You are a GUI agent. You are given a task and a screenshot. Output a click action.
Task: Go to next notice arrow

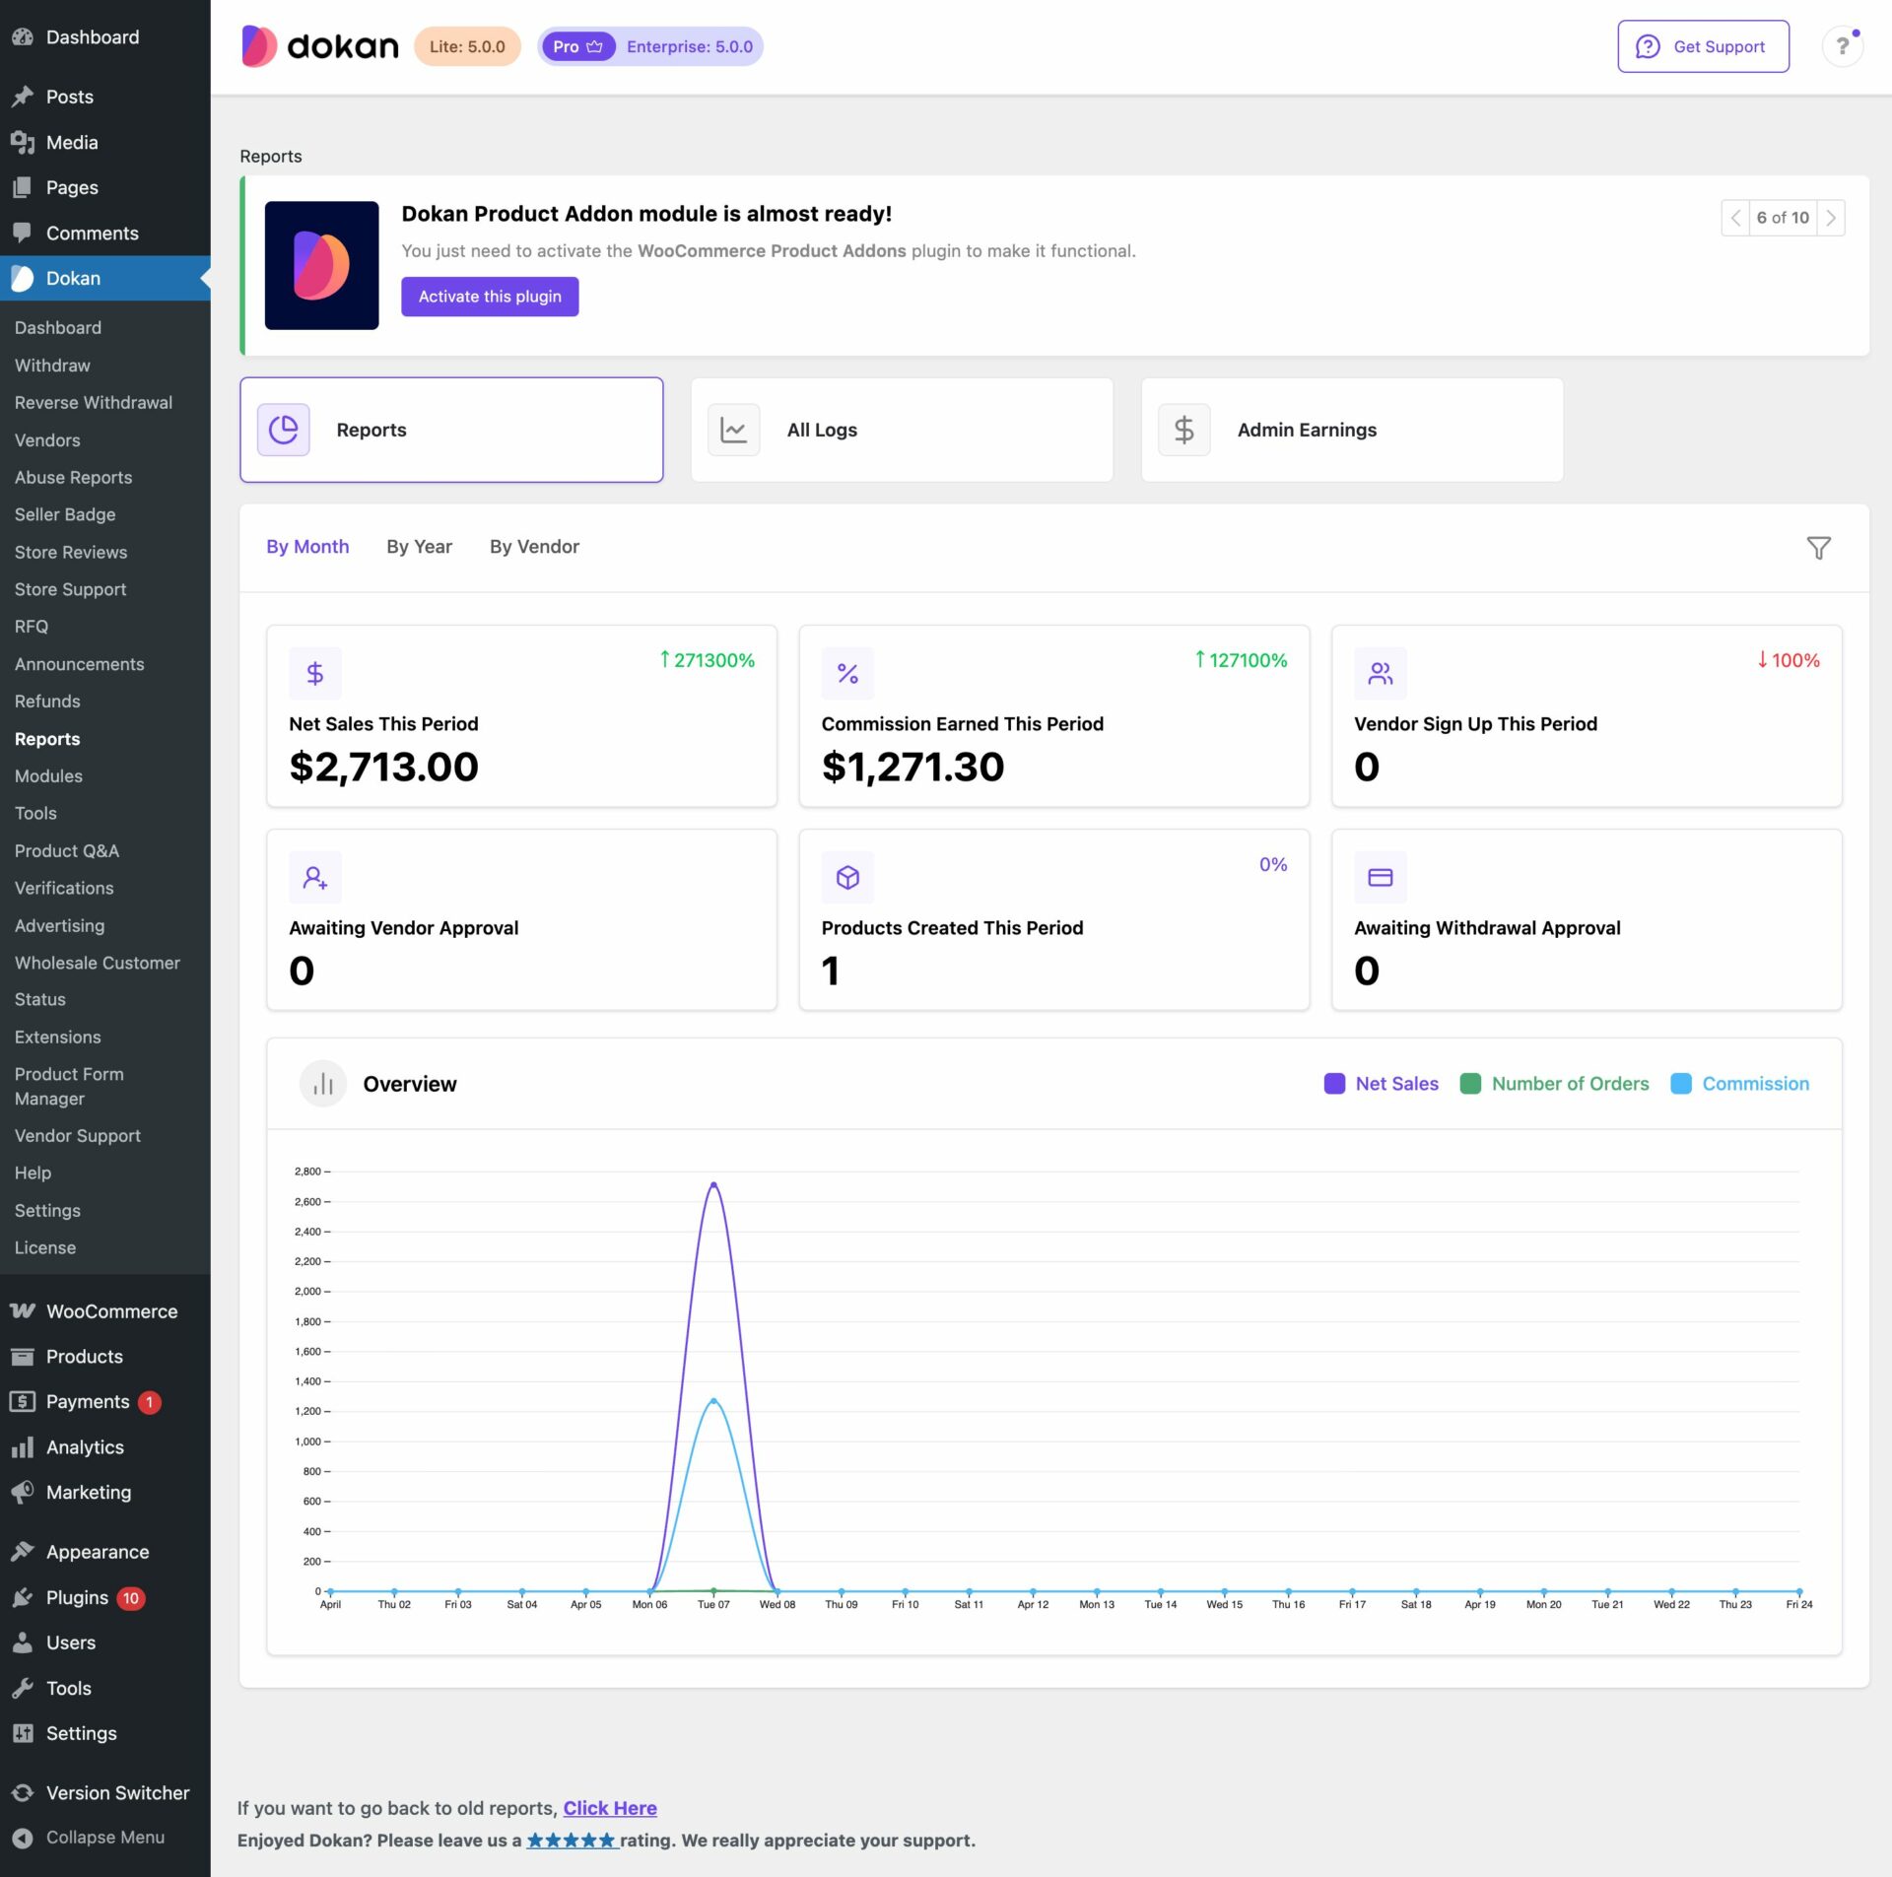coord(1831,218)
